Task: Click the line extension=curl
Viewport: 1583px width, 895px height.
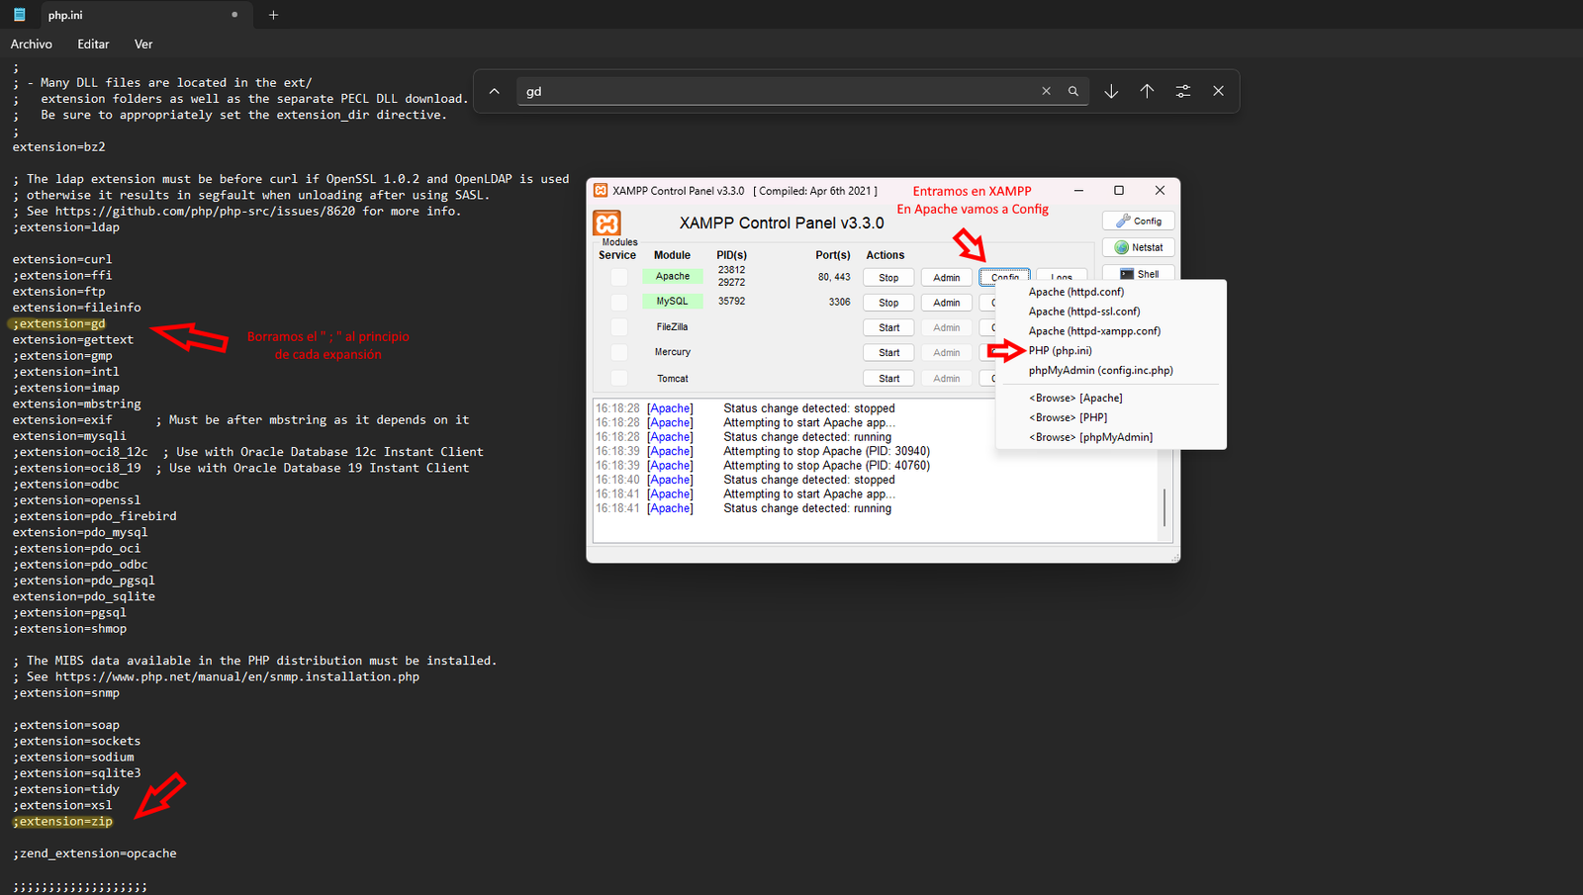Action: tap(62, 259)
